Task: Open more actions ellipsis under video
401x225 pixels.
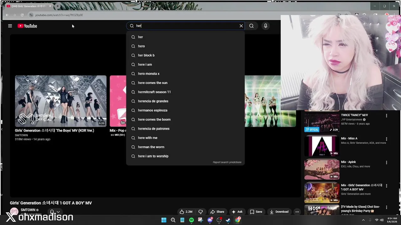Action: (297, 212)
